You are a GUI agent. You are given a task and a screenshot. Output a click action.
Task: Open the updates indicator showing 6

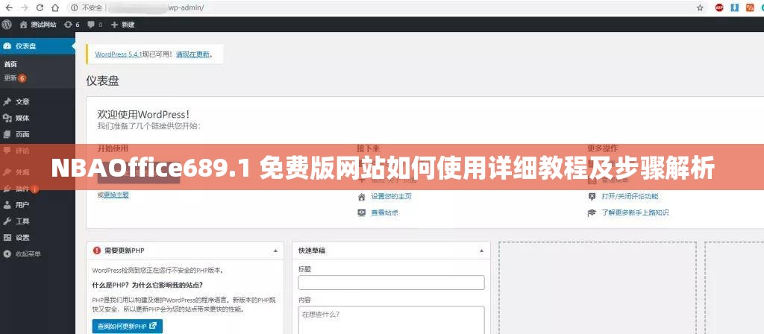71,25
